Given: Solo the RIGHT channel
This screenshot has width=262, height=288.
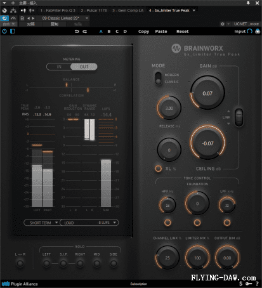Looking at the screenshot, I should tap(80, 263).
